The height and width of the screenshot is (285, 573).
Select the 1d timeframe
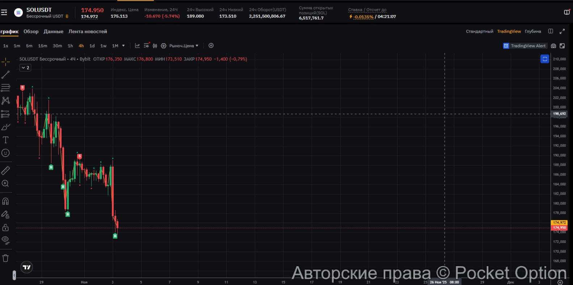click(x=92, y=46)
